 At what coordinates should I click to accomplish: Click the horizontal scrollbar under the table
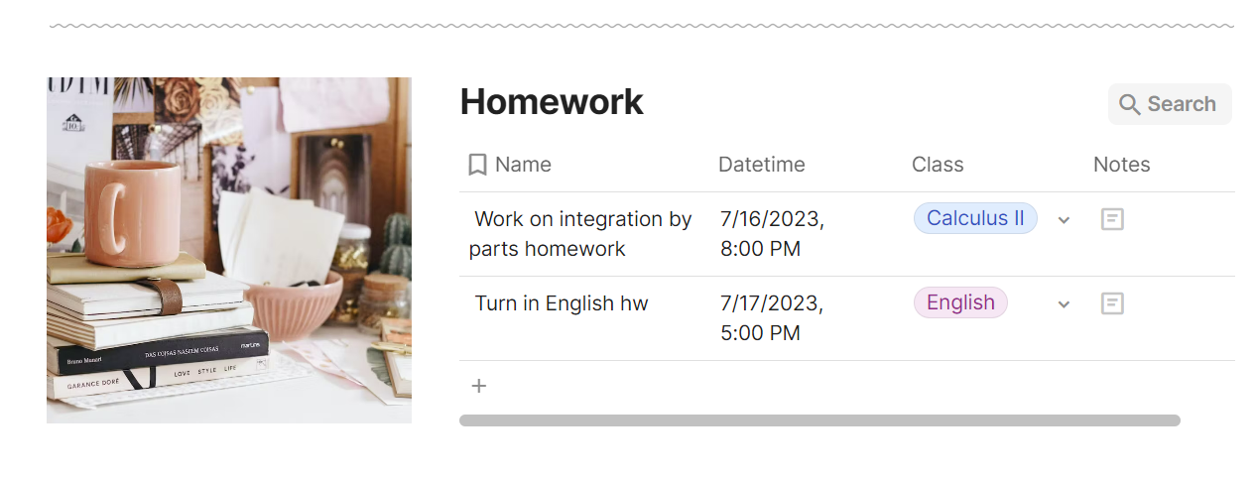pyautogui.click(x=819, y=420)
